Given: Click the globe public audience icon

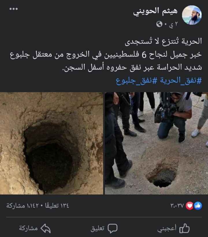Looking at the screenshot, I should 159,24.
